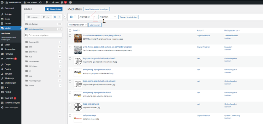This screenshot has height=124, width=263.
Task: Open the Medien sidebar section
Action: pyautogui.click(x=11, y=28)
